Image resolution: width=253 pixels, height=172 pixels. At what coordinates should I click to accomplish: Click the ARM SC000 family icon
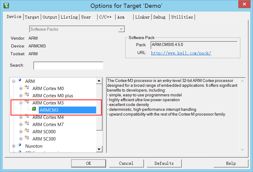pos(27,131)
